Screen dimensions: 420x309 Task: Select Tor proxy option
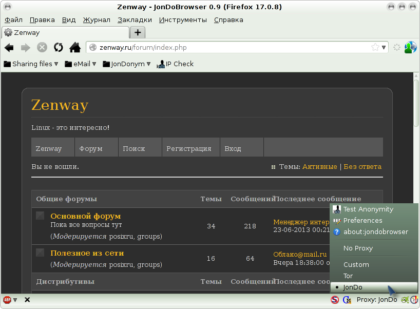click(x=374, y=276)
